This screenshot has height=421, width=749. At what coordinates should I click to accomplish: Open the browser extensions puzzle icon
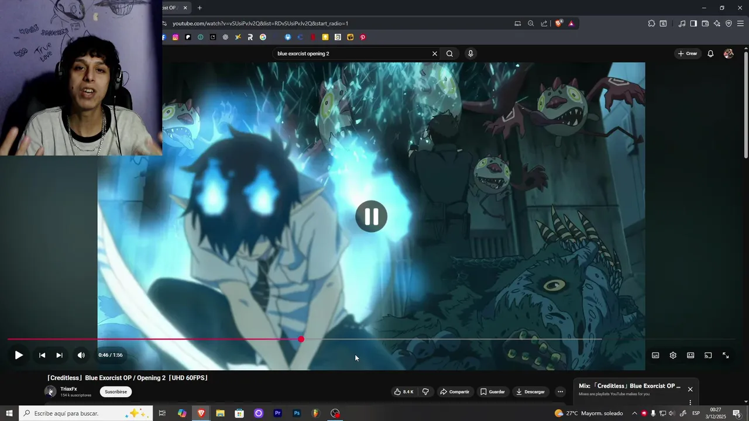[x=651, y=23]
